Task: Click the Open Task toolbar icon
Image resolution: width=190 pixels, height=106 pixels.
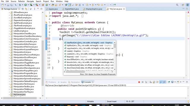Action: point(56,5)
